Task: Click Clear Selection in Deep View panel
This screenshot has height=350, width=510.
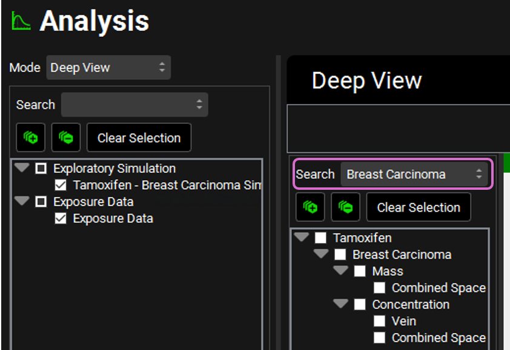Action: click(419, 207)
